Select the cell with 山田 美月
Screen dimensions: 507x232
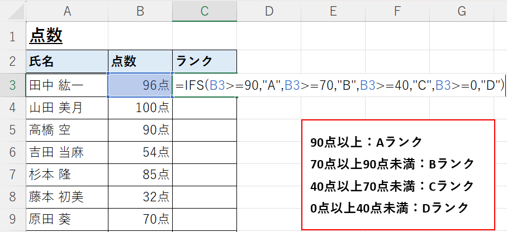(67, 108)
